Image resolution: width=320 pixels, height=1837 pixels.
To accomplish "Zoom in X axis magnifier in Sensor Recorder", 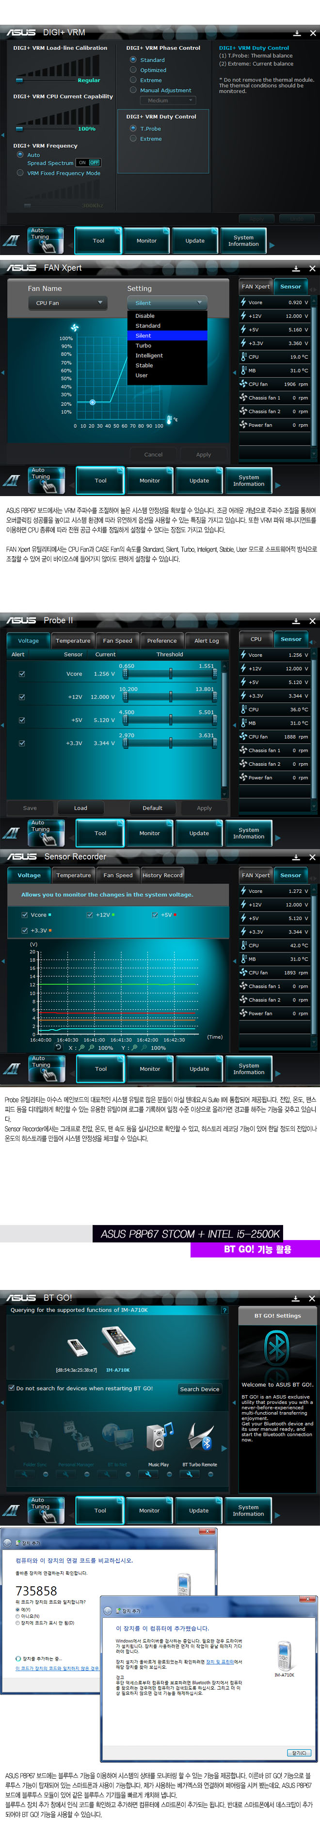I will (x=82, y=1047).
